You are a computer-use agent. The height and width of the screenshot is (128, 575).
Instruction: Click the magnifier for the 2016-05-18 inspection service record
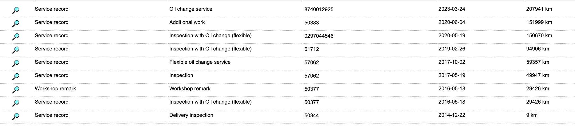[x=16, y=103]
